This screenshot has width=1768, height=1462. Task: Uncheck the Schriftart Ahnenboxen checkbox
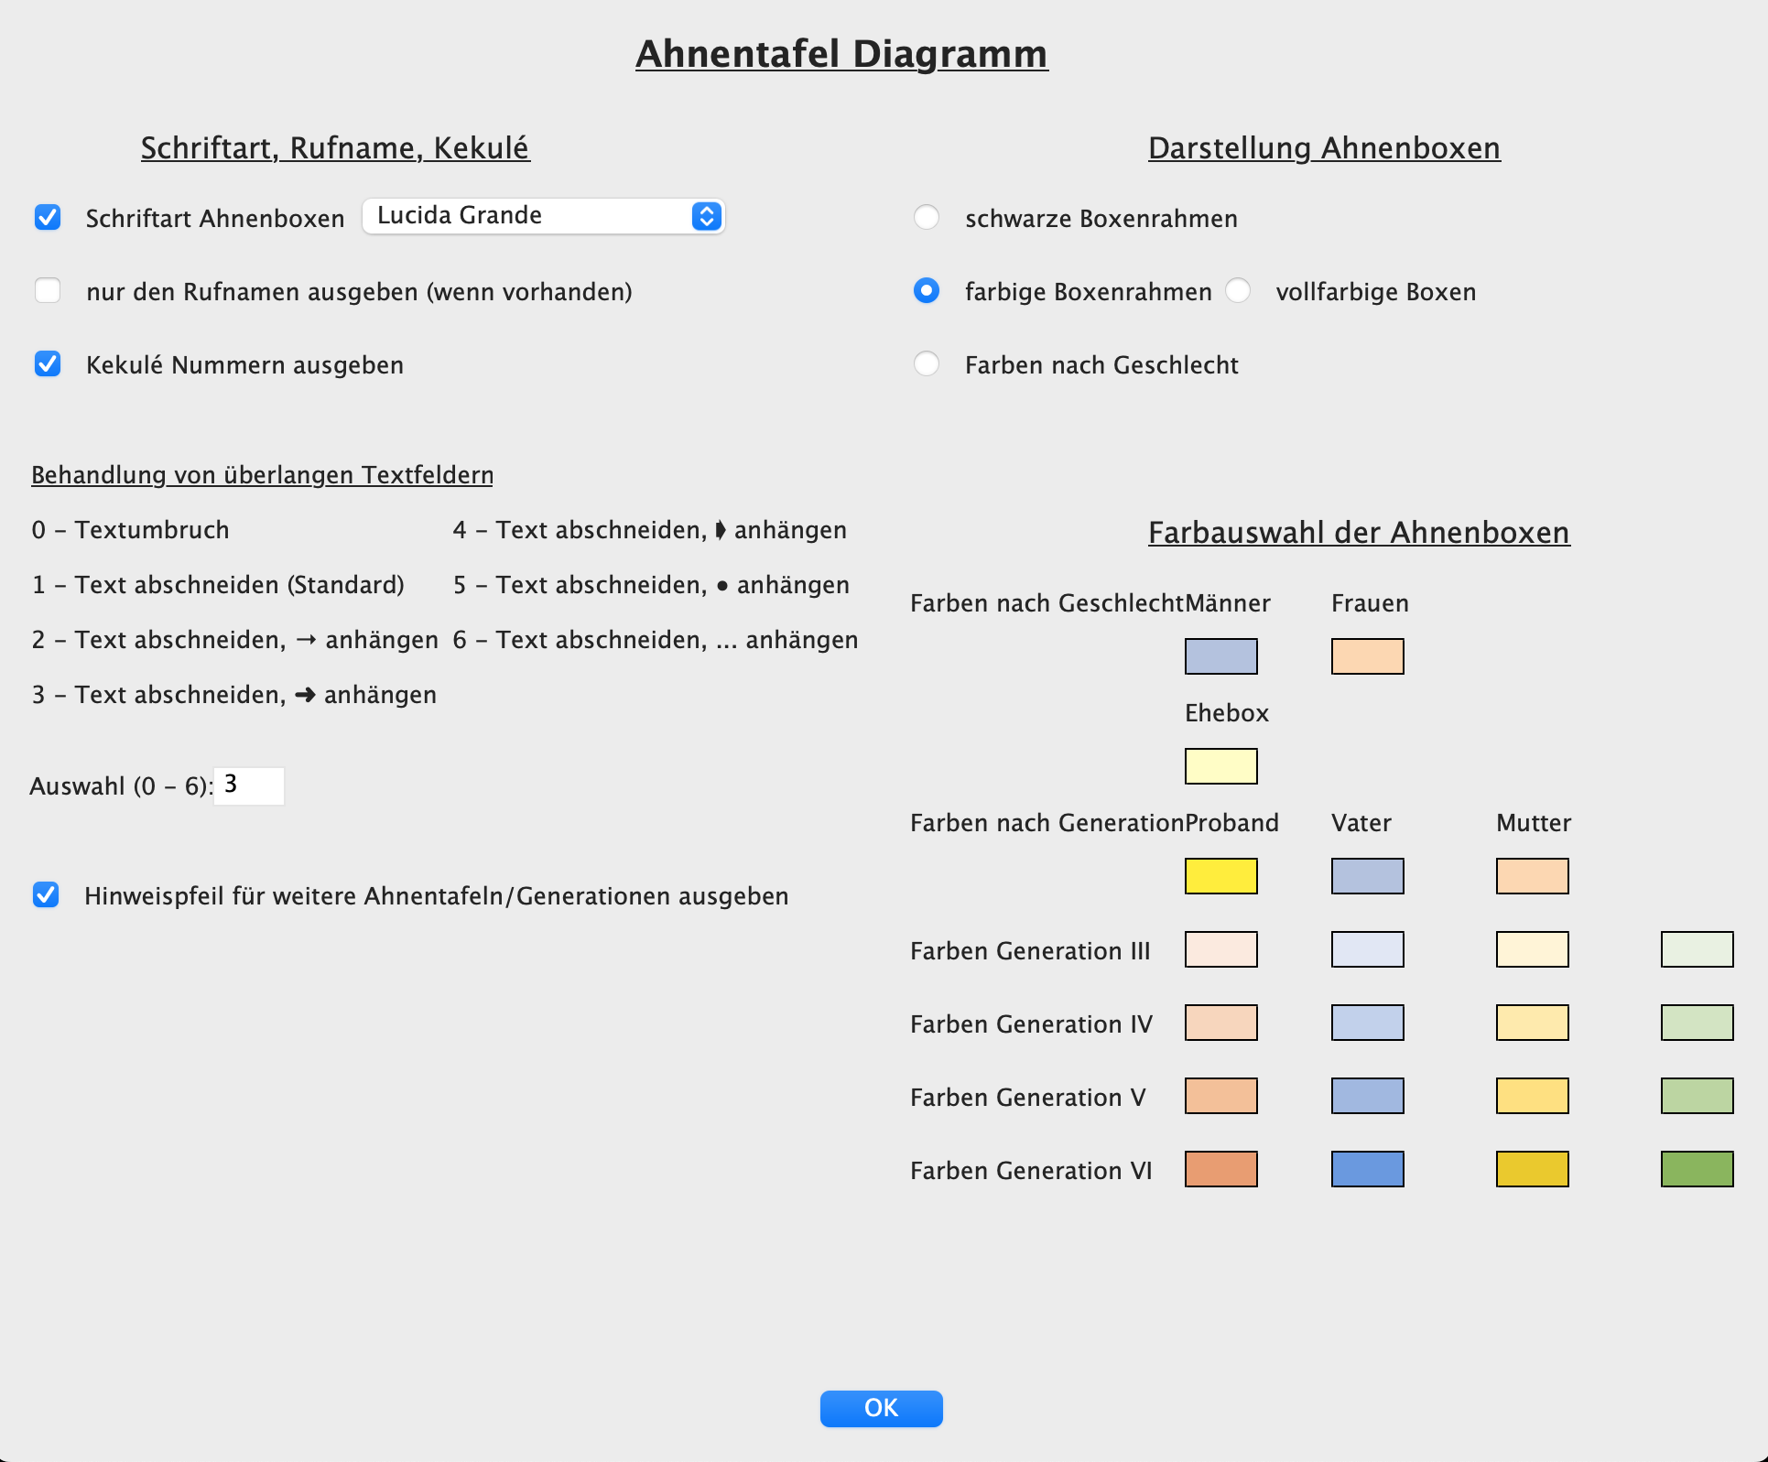[x=48, y=218]
